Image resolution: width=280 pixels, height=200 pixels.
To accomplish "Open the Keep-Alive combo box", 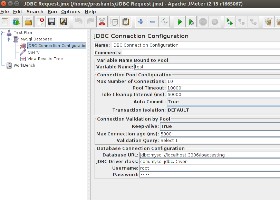I will pyautogui.click(x=220, y=126).
